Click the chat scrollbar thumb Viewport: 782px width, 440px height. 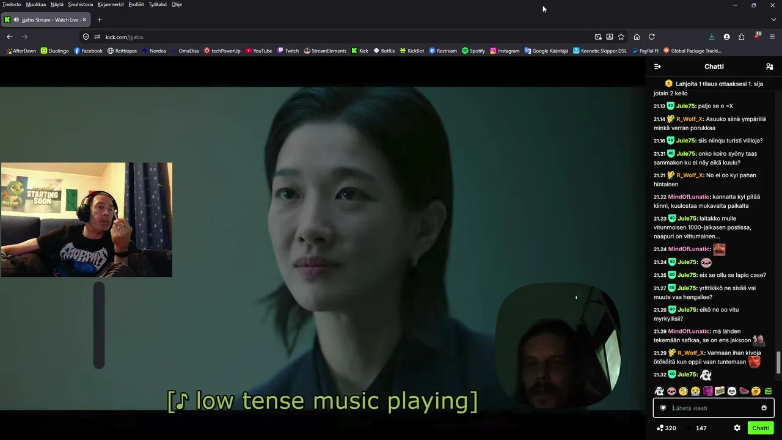pyautogui.click(x=778, y=362)
